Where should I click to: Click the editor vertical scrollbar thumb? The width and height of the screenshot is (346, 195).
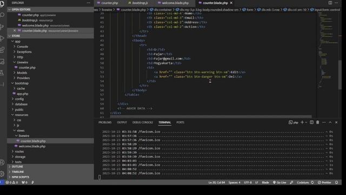point(340,75)
